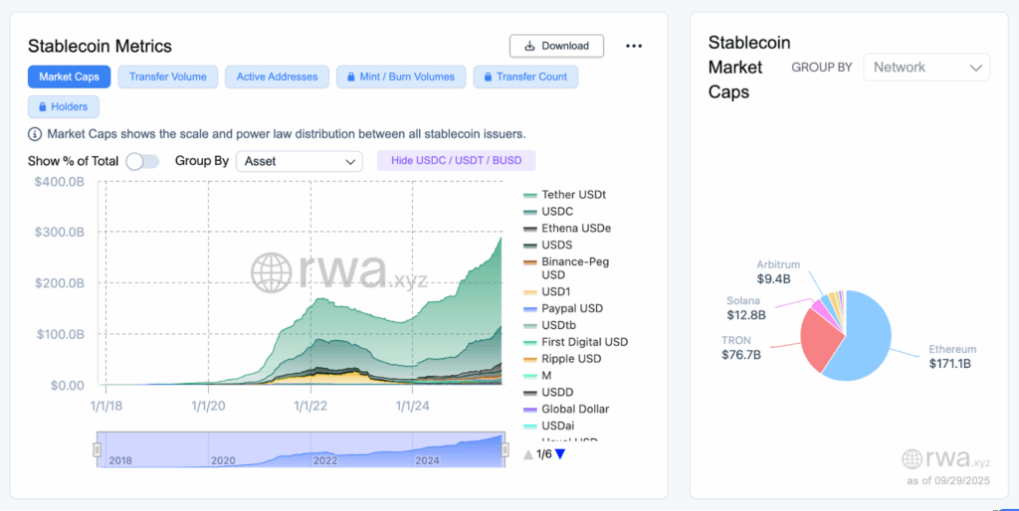The width and height of the screenshot is (1019, 511).
Task: Click the Download button
Action: (x=556, y=46)
